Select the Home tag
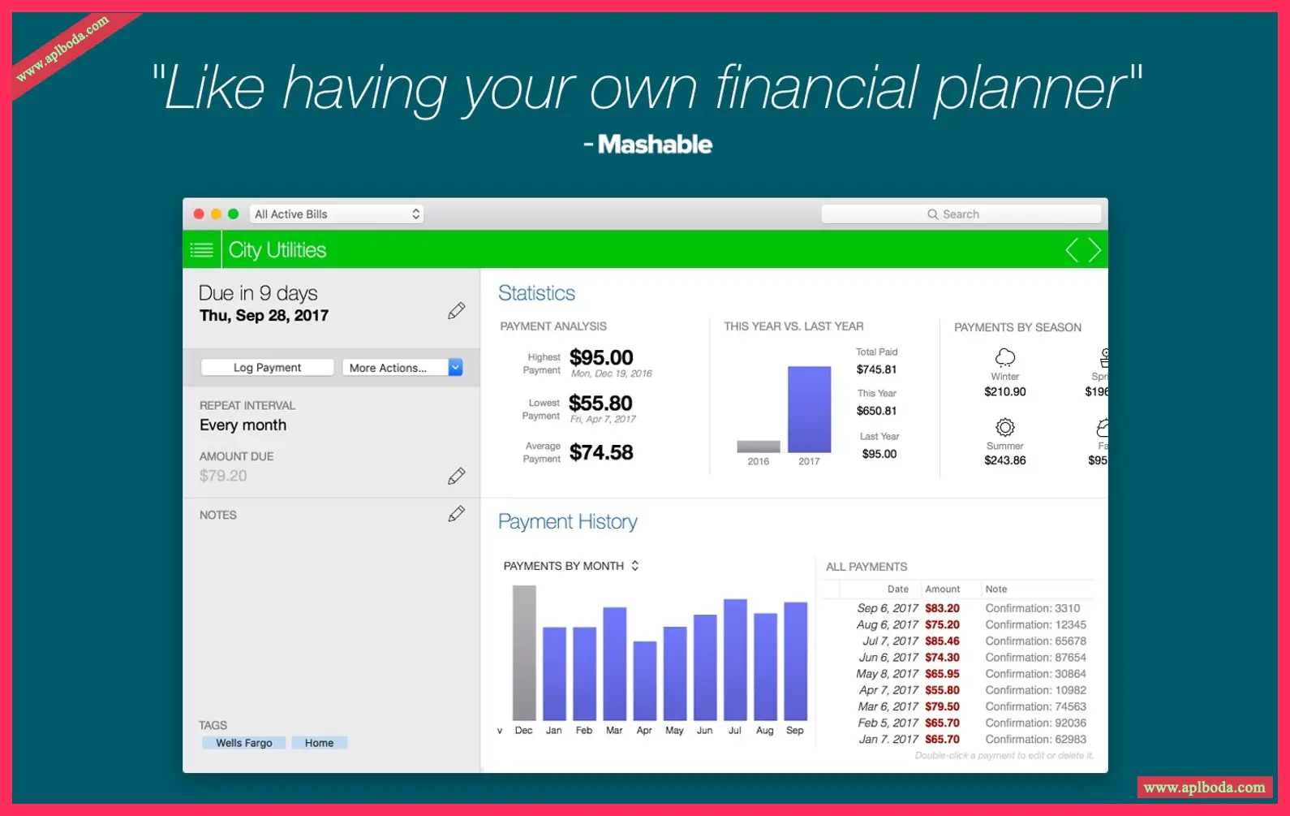This screenshot has height=816, width=1290. [x=319, y=743]
